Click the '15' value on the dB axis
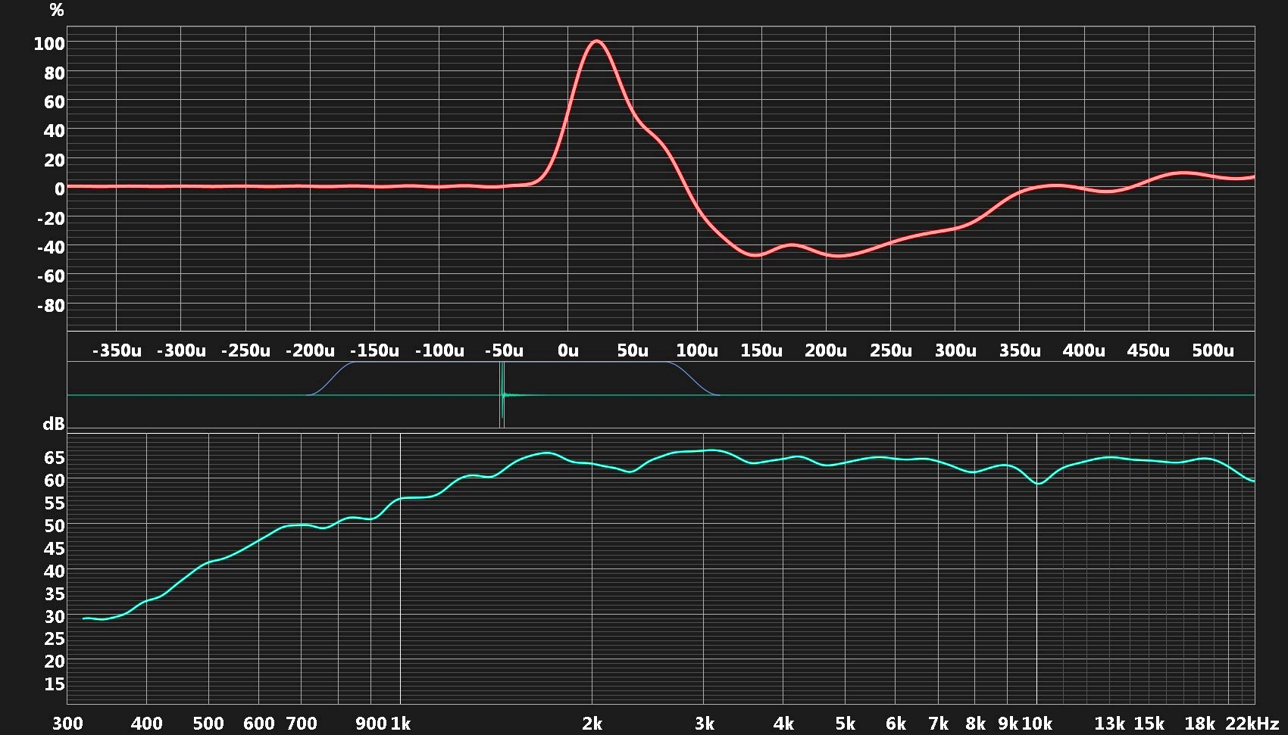The image size is (1288, 735). 55,684
